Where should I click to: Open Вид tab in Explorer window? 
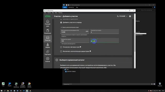(x=77, y=7)
